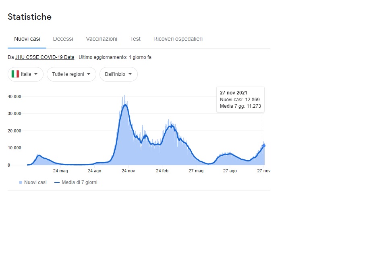Open the Dall'inizio time range dropdown

(x=118, y=74)
